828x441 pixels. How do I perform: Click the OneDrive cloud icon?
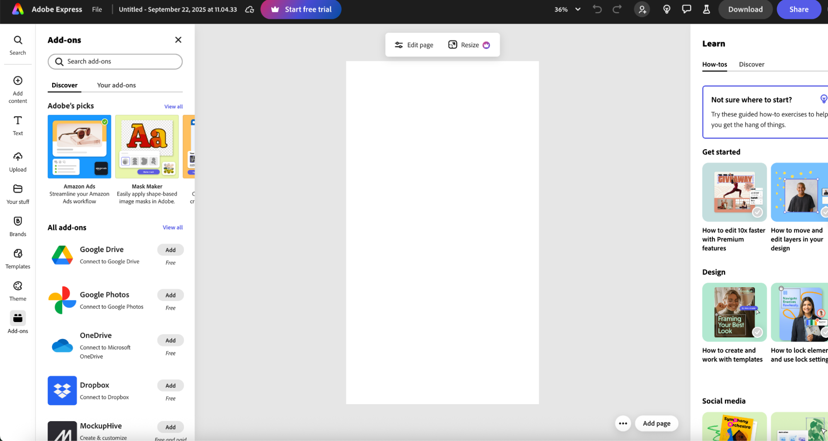click(62, 345)
